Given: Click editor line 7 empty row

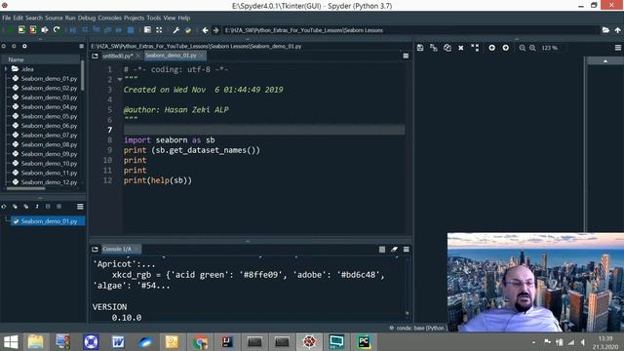Looking at the screenshot, I should pyautogui.click(x=264, y=130).
